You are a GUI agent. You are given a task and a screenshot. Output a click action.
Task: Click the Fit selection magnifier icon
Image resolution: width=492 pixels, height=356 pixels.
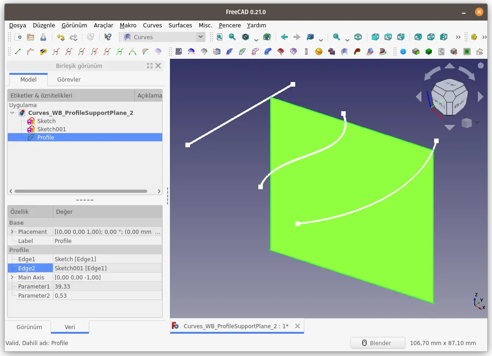[x=232, y=37]
